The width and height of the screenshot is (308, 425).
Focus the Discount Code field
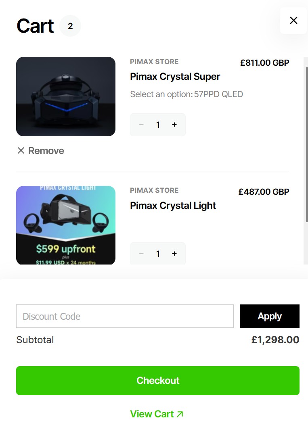125,316
